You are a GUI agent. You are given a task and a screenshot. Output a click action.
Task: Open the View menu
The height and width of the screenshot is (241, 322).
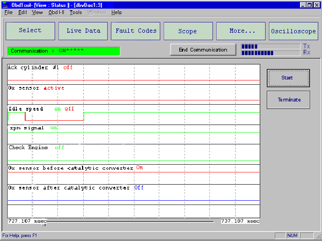(37, 12)
